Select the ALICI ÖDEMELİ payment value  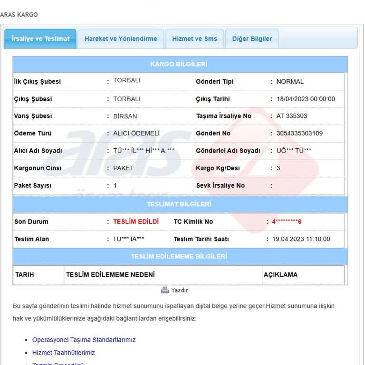click(x=136, y=134)
